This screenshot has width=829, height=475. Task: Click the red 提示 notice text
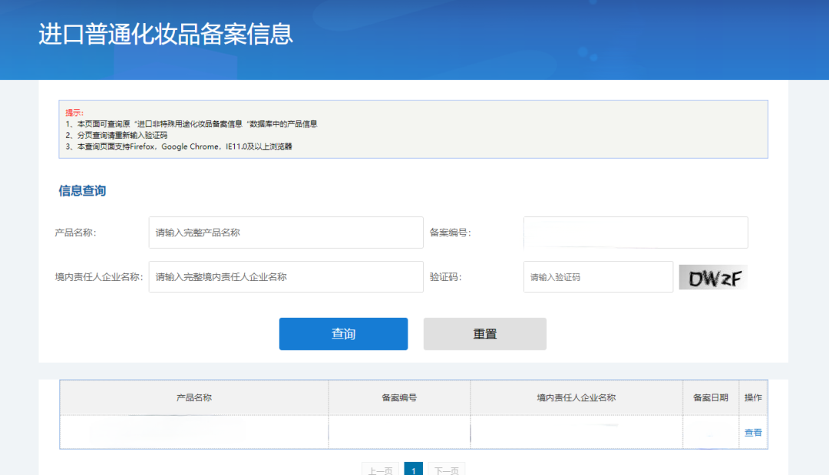74,112
